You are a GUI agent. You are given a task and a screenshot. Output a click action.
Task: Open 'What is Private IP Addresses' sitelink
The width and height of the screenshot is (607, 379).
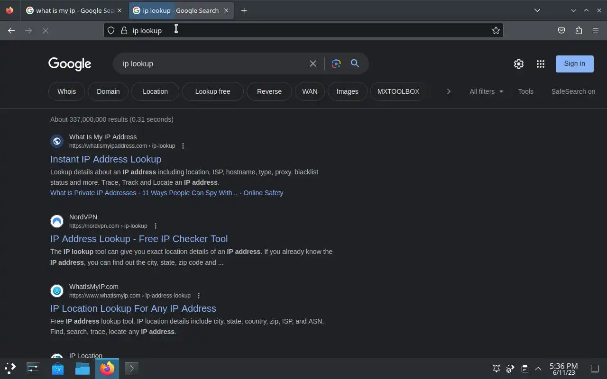point(93,193)
